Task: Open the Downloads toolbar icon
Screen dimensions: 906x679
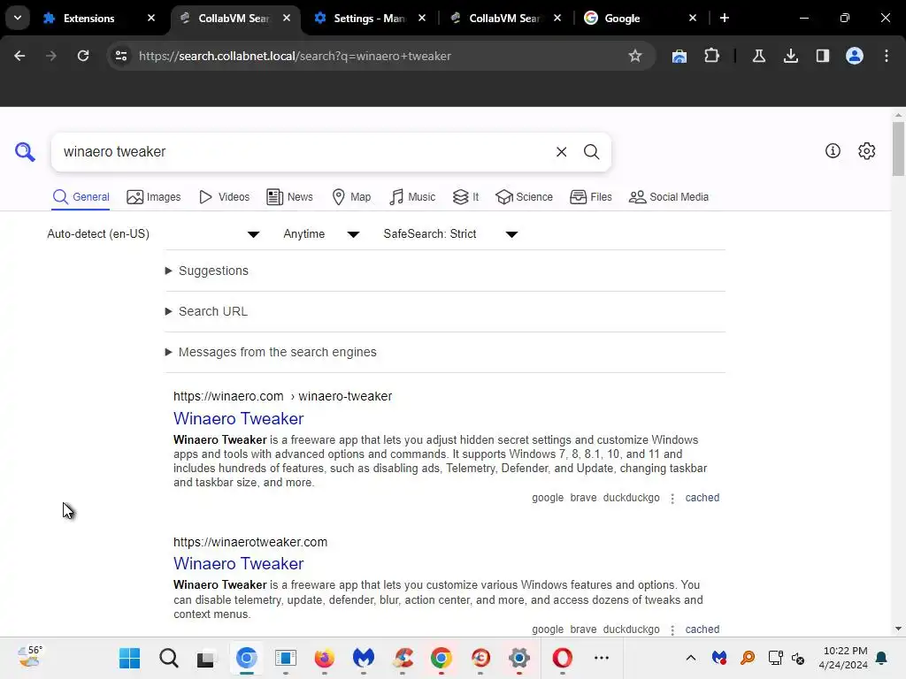Action: pyautogui.click(x=790, y=56)
